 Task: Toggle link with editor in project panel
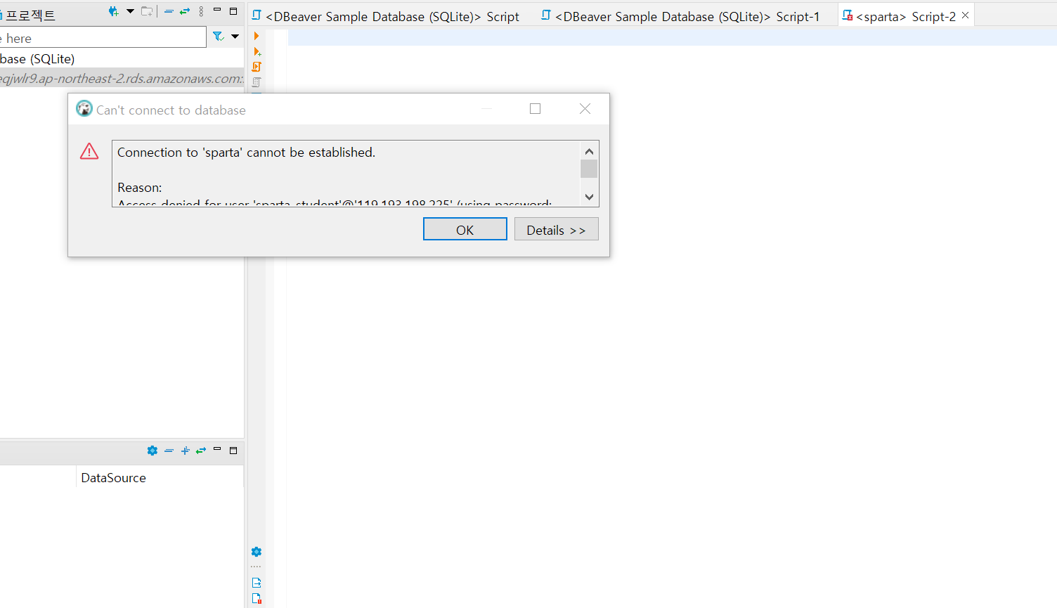(x=201, y=451)
